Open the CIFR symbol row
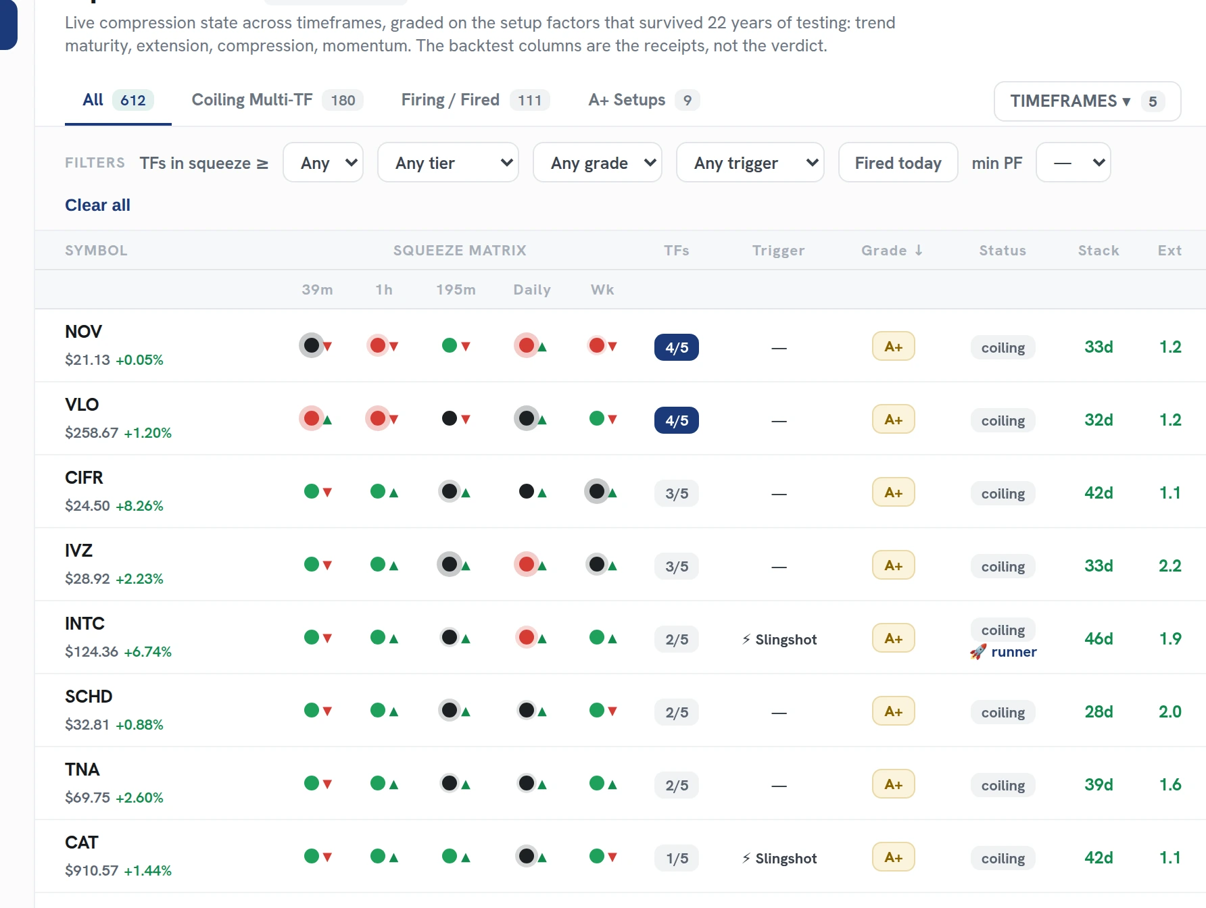This screenshot has height=908, width=1206. click(x=621, y=492)
